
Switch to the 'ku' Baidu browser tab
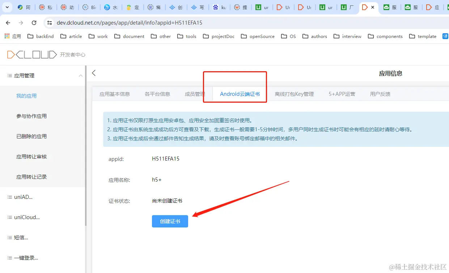pyautogui.click(x=219, y=7)
